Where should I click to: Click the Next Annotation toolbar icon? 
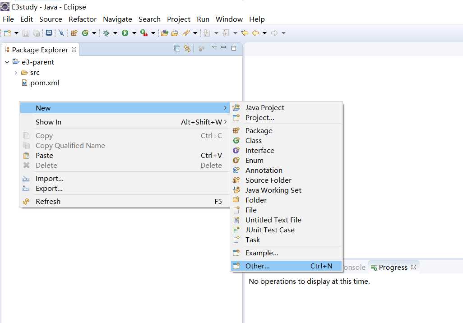click(207, 33)
